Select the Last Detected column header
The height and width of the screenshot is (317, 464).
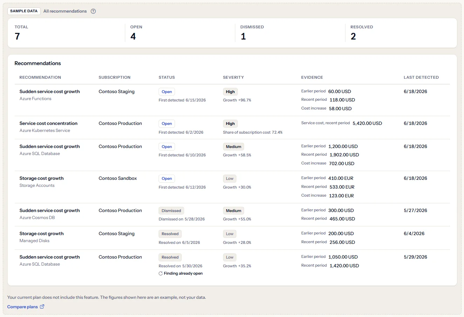(421, 77)
